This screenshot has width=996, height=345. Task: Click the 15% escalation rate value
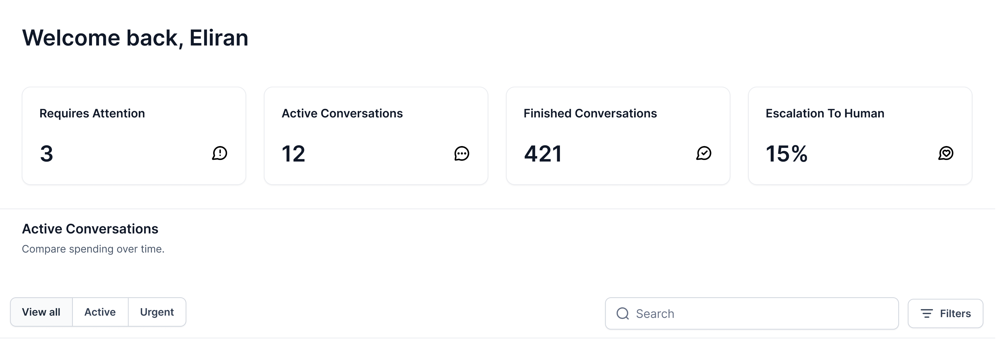pyautogui.click(x=787, y=153)
